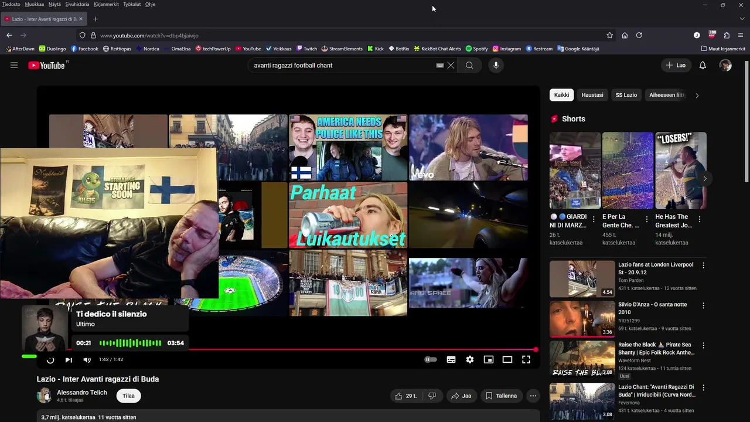Share the video with Jaa button
Viewport: 750px width, 422px height.
click(461, 396)
